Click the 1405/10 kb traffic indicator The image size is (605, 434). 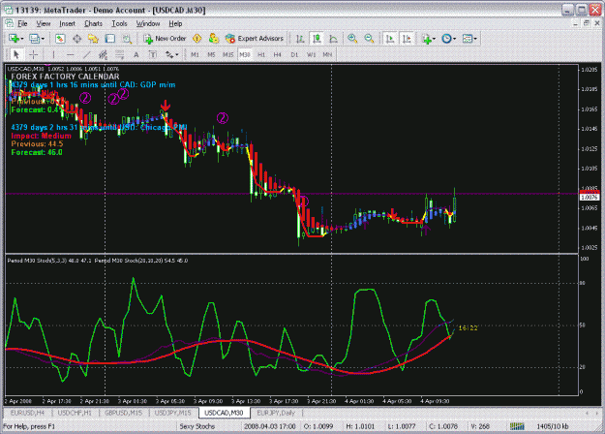click(552, 426)
